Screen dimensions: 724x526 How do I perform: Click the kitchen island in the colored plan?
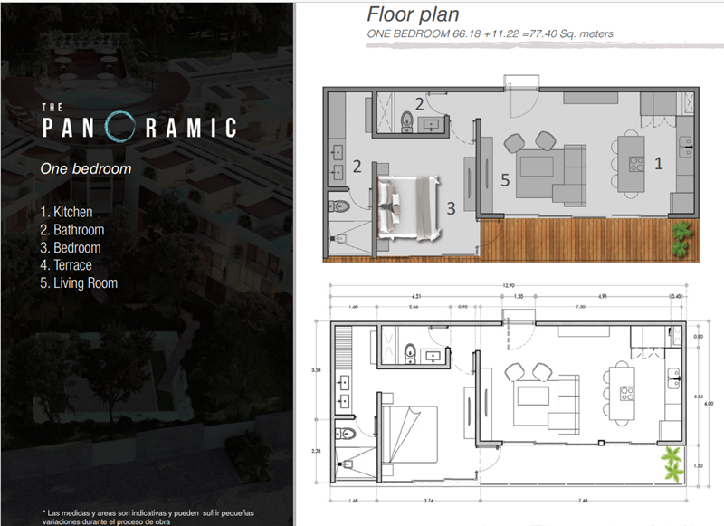coord(631,164)
